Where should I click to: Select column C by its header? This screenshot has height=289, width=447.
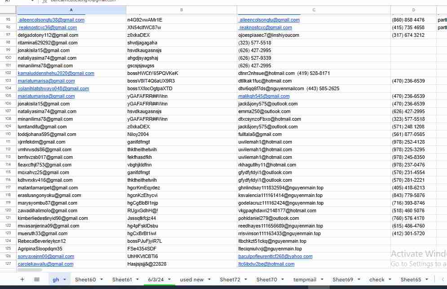tap(314, 10)
